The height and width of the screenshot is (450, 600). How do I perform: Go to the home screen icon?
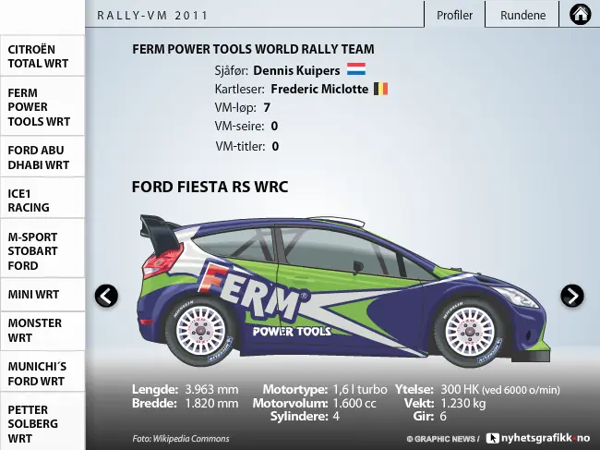pyautogui.click(x=580, y=15)
